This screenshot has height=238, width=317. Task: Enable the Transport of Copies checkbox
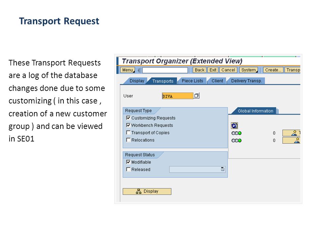point(128,133)
